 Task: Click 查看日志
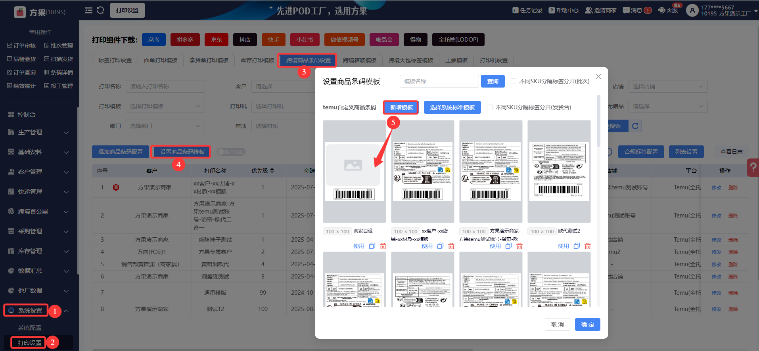click(732, 152)
